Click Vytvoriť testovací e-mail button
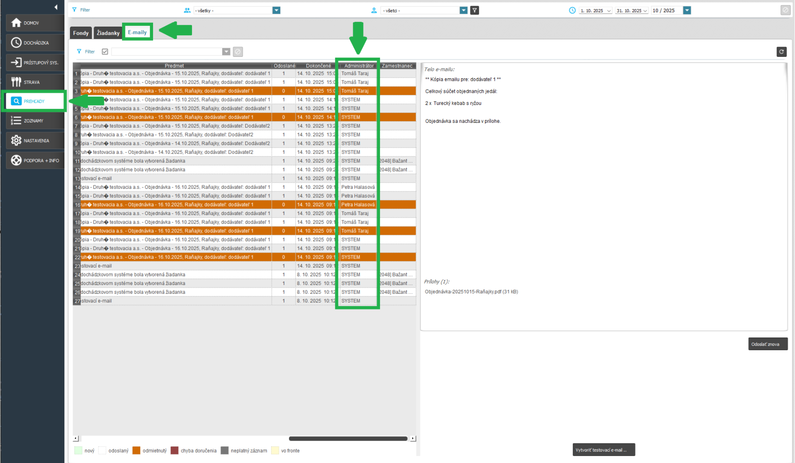This screenshot has height=463, width=795. [603, 450]
